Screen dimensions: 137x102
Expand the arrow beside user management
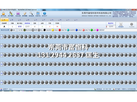click(x=14, y=14)
